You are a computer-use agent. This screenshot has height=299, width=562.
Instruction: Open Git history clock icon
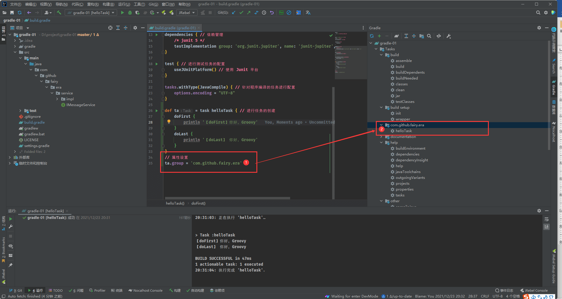[264, 13]
